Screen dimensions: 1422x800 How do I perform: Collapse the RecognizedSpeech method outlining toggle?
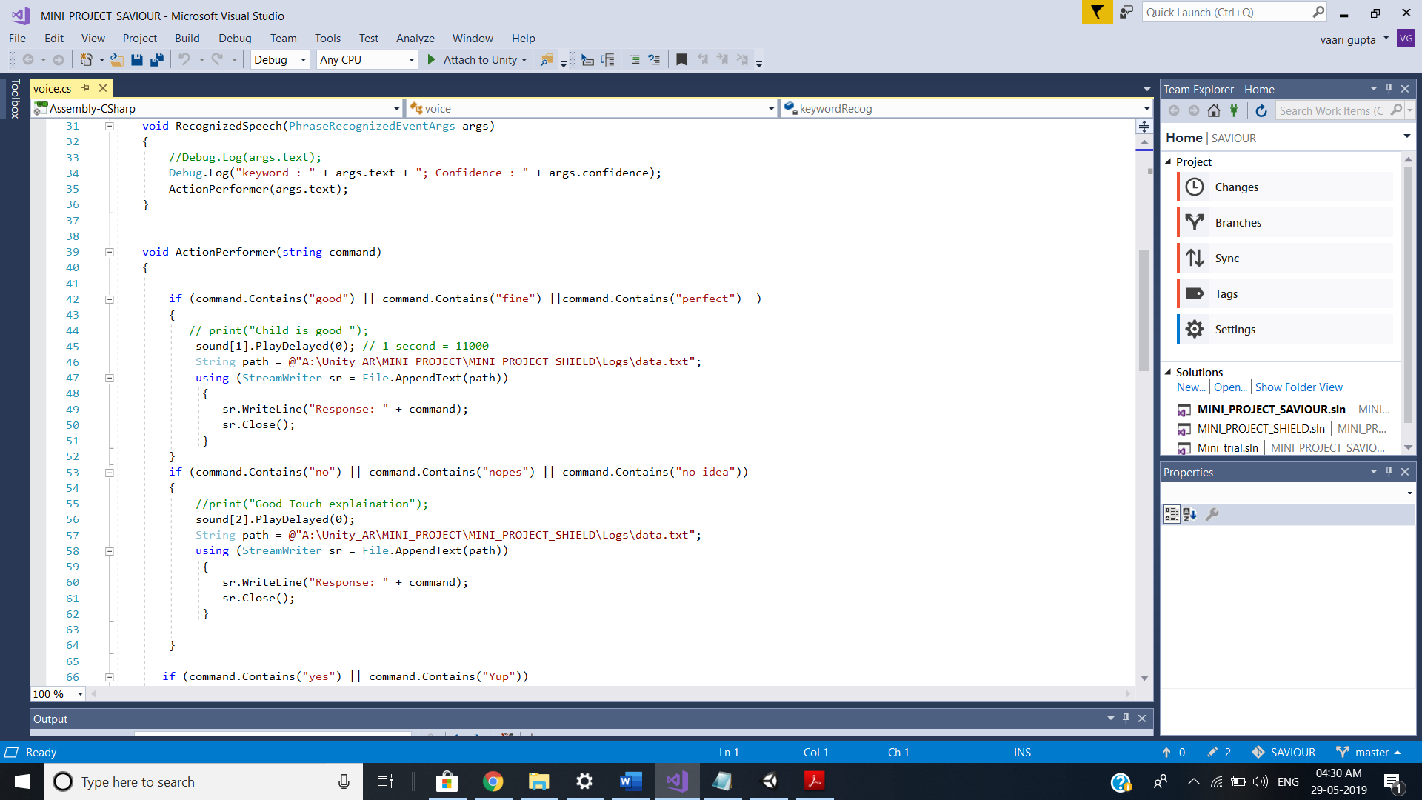coord(110,126)
